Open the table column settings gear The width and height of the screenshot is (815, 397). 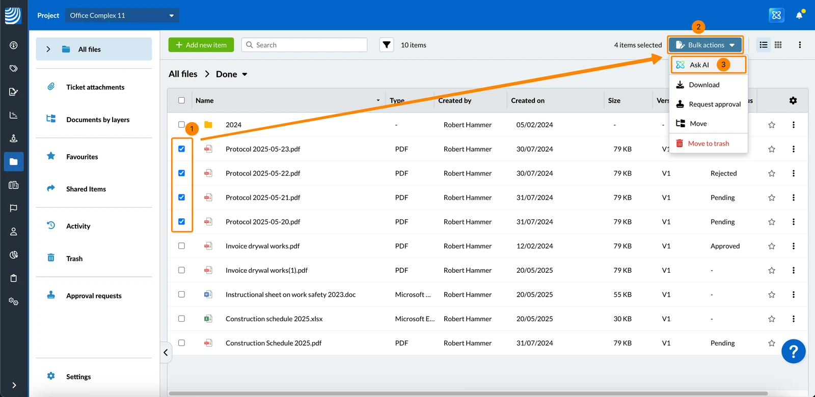(x=793, y=100)
